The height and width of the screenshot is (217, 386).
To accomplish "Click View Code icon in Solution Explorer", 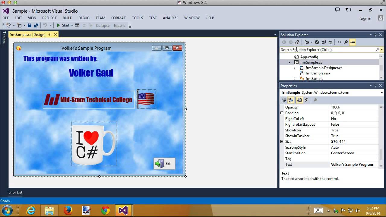I will [339, 42].
